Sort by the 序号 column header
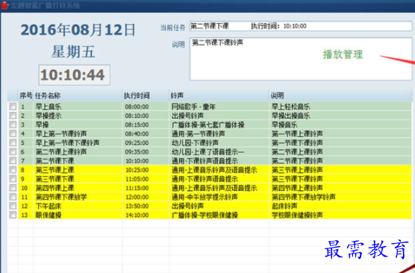Viewport: 415px width, 273px height. [25, 95]
